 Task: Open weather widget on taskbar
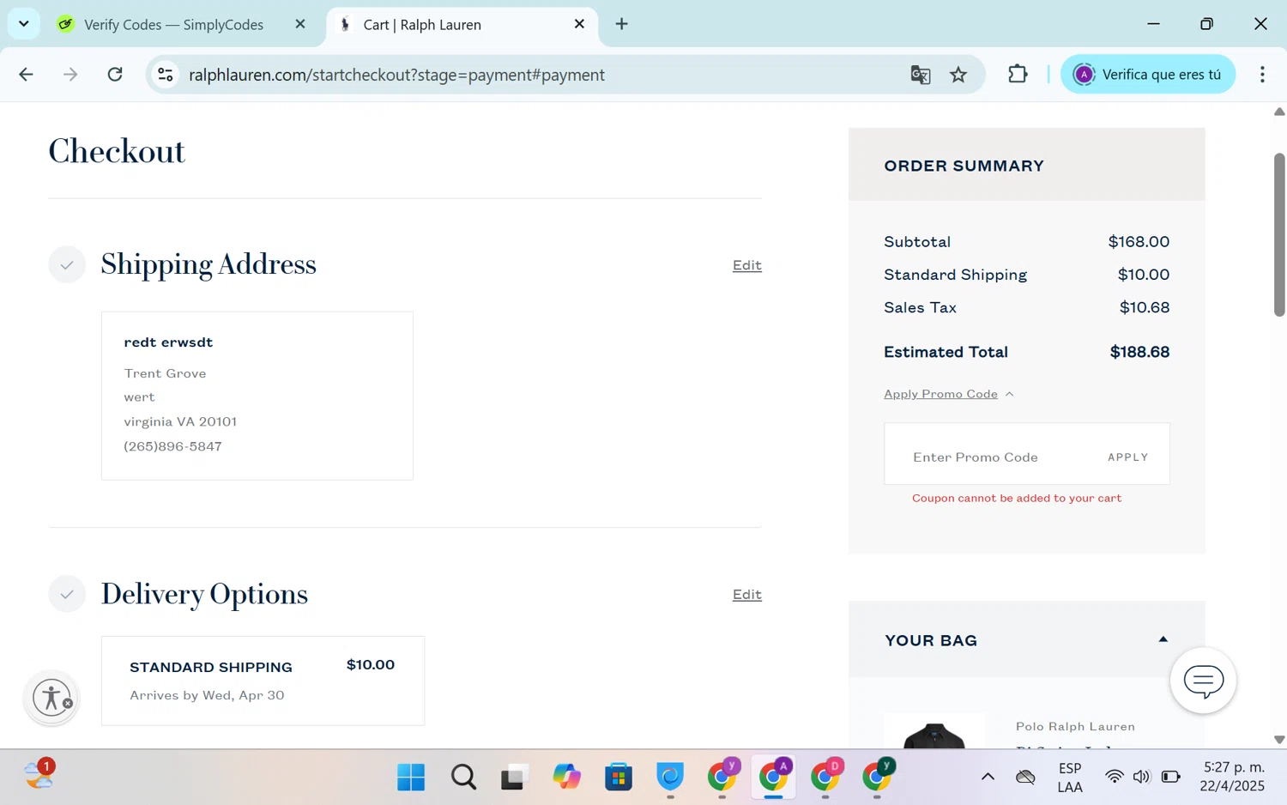(x=39, y=774)
